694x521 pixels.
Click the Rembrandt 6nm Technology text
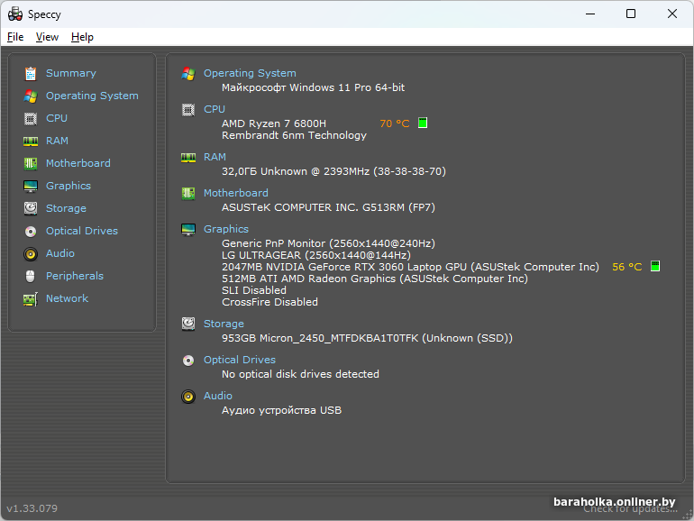click(x=294, y=135)
